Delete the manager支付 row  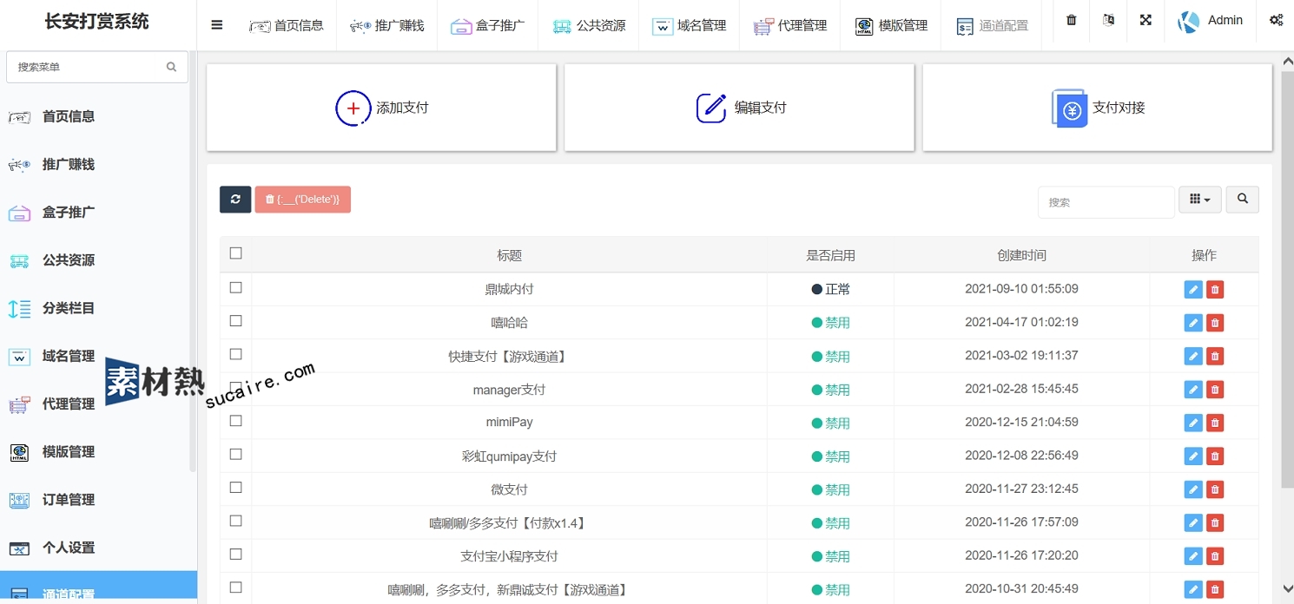click(1215, 390)
